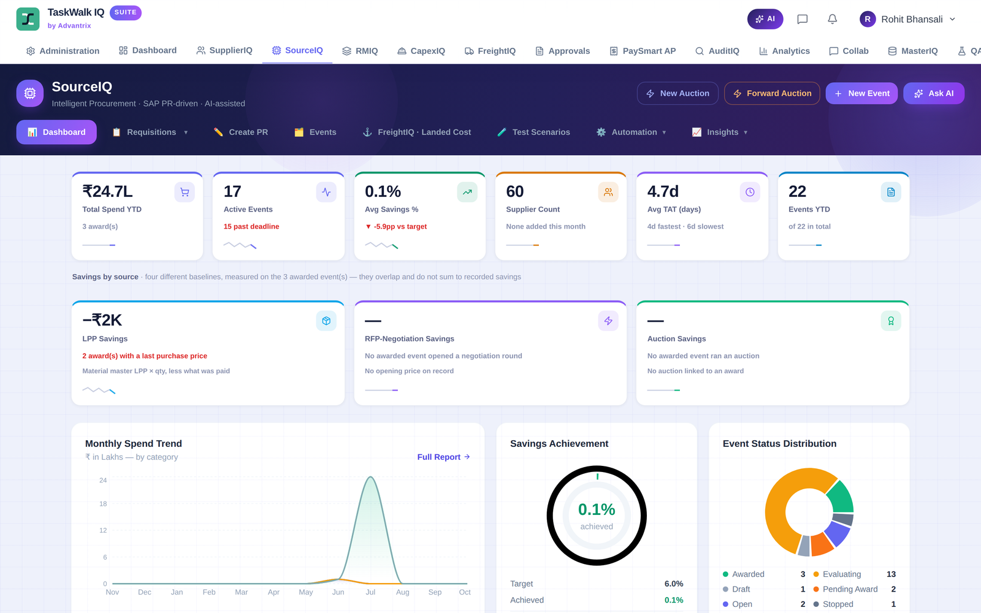
Task: Select the SourceIQ Dashboard sub-tab
Action: (x=56, y=132)
